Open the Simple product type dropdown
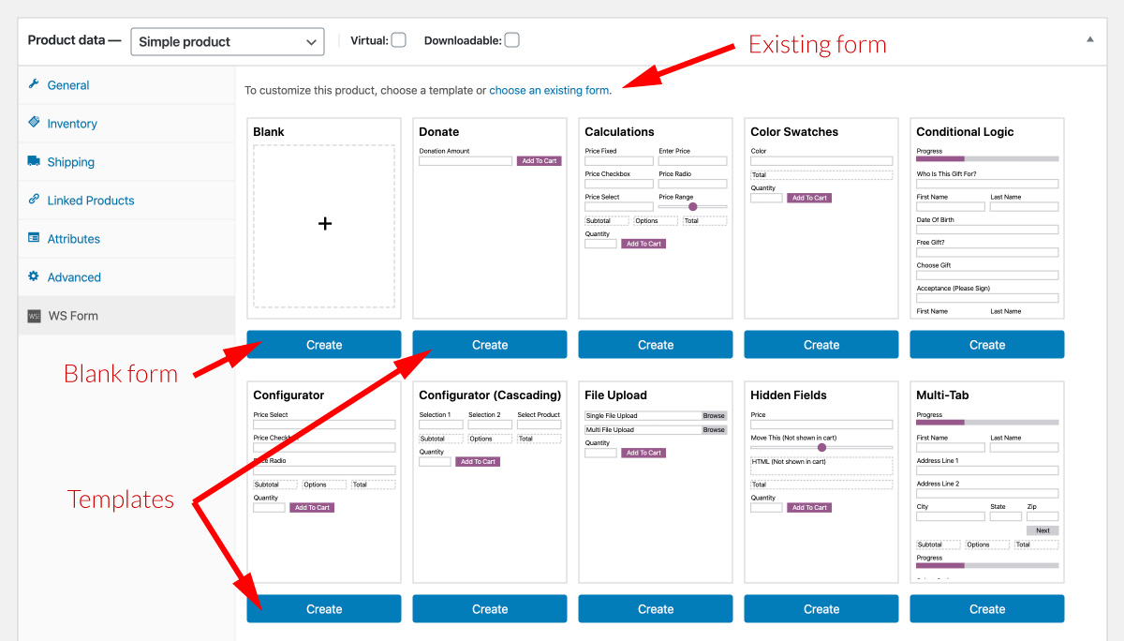 [x=228, y=41]
